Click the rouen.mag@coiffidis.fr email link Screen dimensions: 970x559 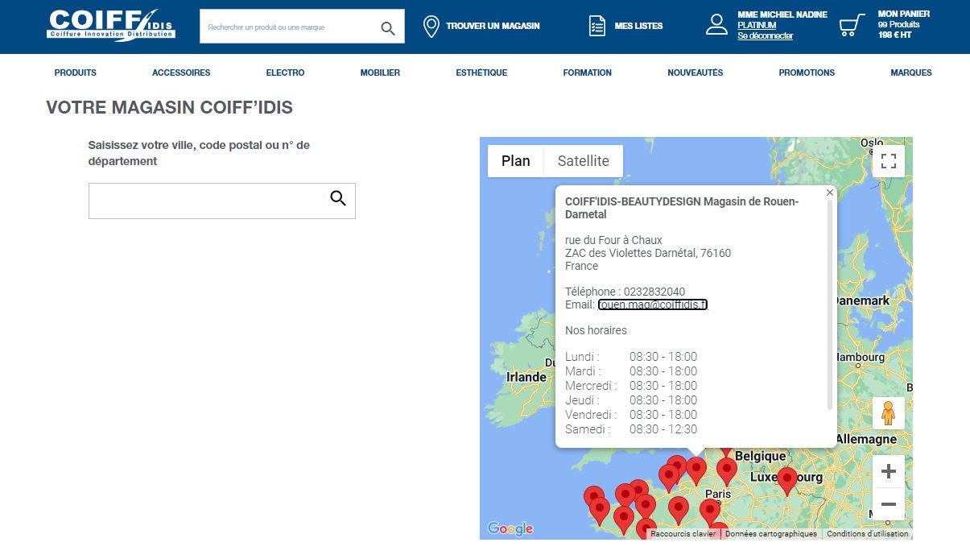tap(653, 304)
